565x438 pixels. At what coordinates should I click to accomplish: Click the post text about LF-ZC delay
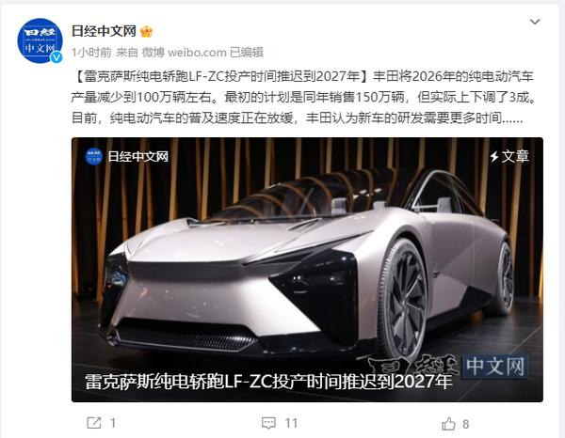point(303,97)
